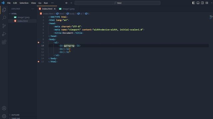213x119 pixels.
Task: Click the image icon on image1.jpeg tab
Action: click(x=60, y=9)
